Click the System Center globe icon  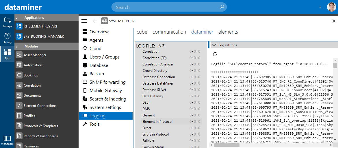coord(105,21)
